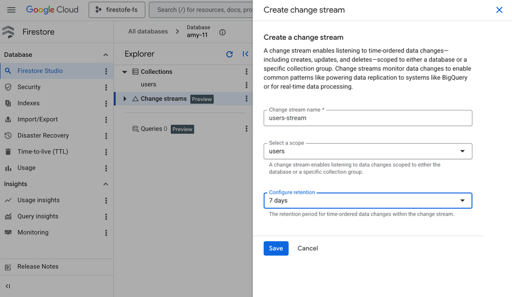512x297 pixels.
Task: Click the Google Cloud logo
Action: [52, 10]
